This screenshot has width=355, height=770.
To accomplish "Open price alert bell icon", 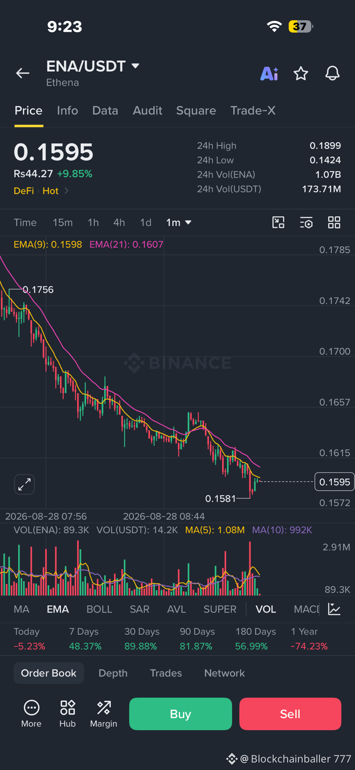I will (332, 73).
